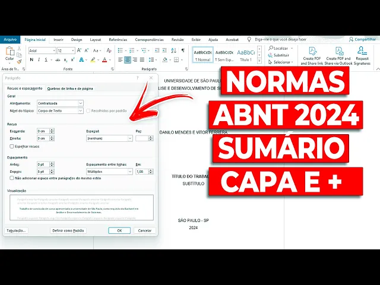Click the Colar paste icon
Image resolution: width=380 pixels, height=285 pixels.
tap(9, 52)
